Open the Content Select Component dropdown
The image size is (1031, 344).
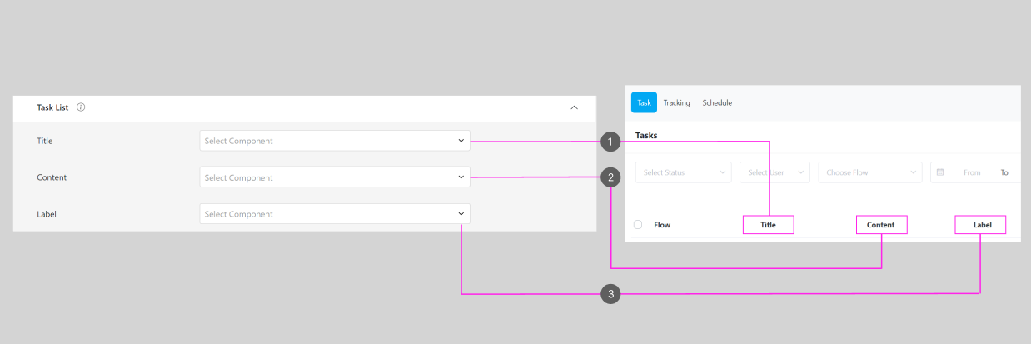[x=334, y=177]
